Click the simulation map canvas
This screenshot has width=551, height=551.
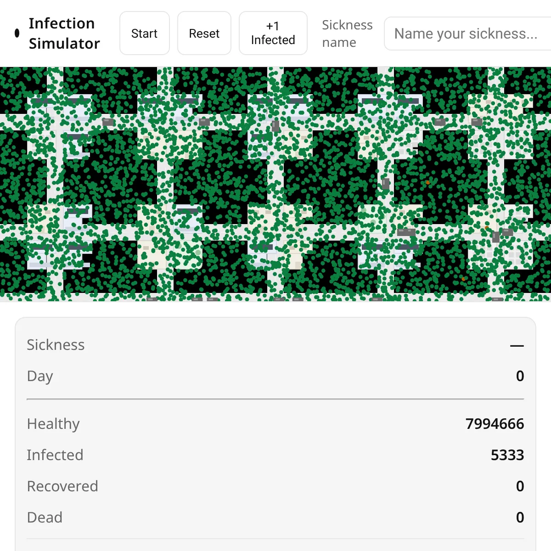(x=275, y=184)
